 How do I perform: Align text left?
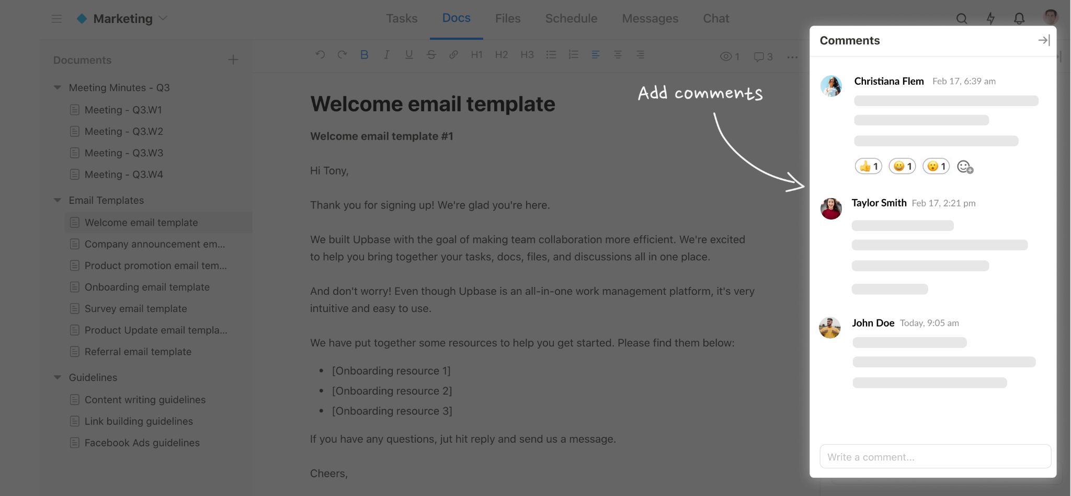click(x=596, y=54)
